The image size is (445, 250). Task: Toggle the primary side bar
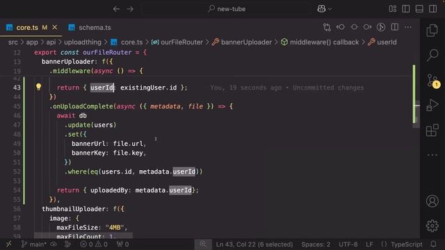point(406,9)
